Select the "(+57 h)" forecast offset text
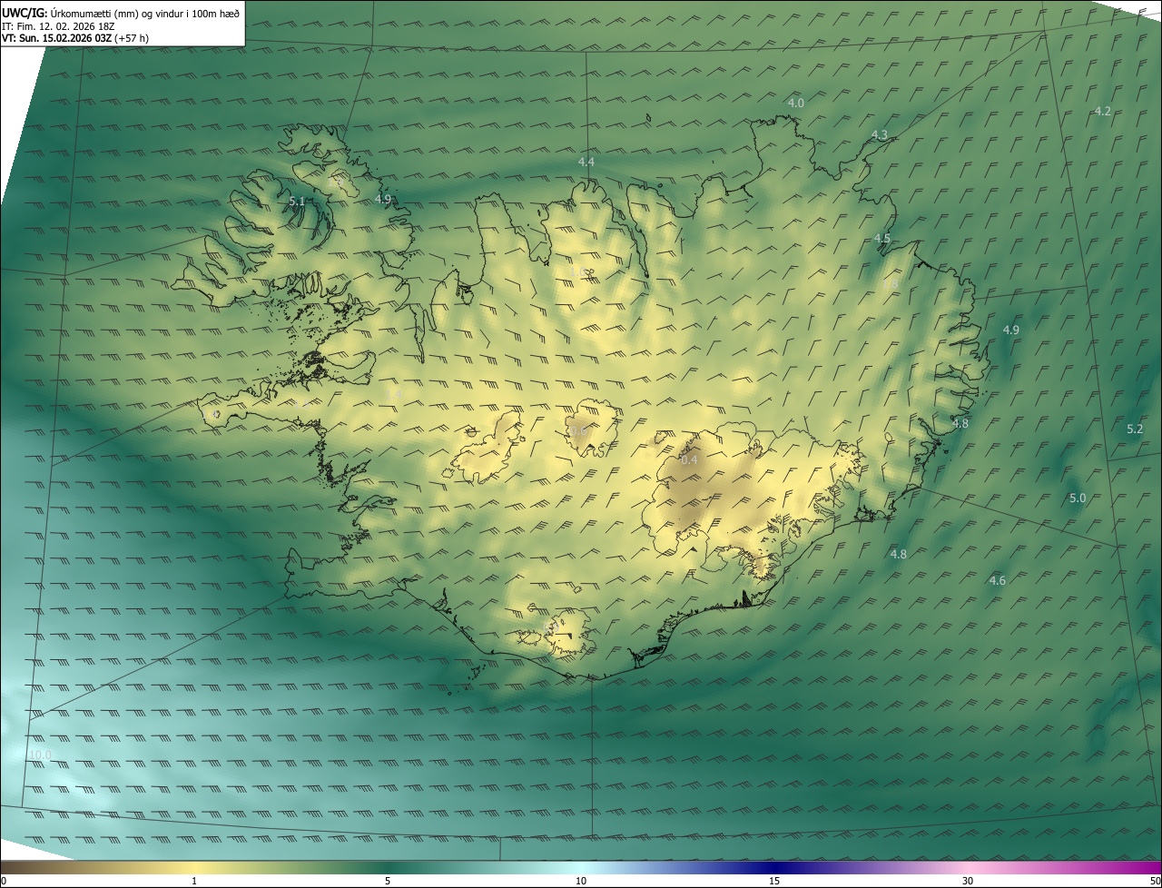1162x888 pixels. (133, 39)
